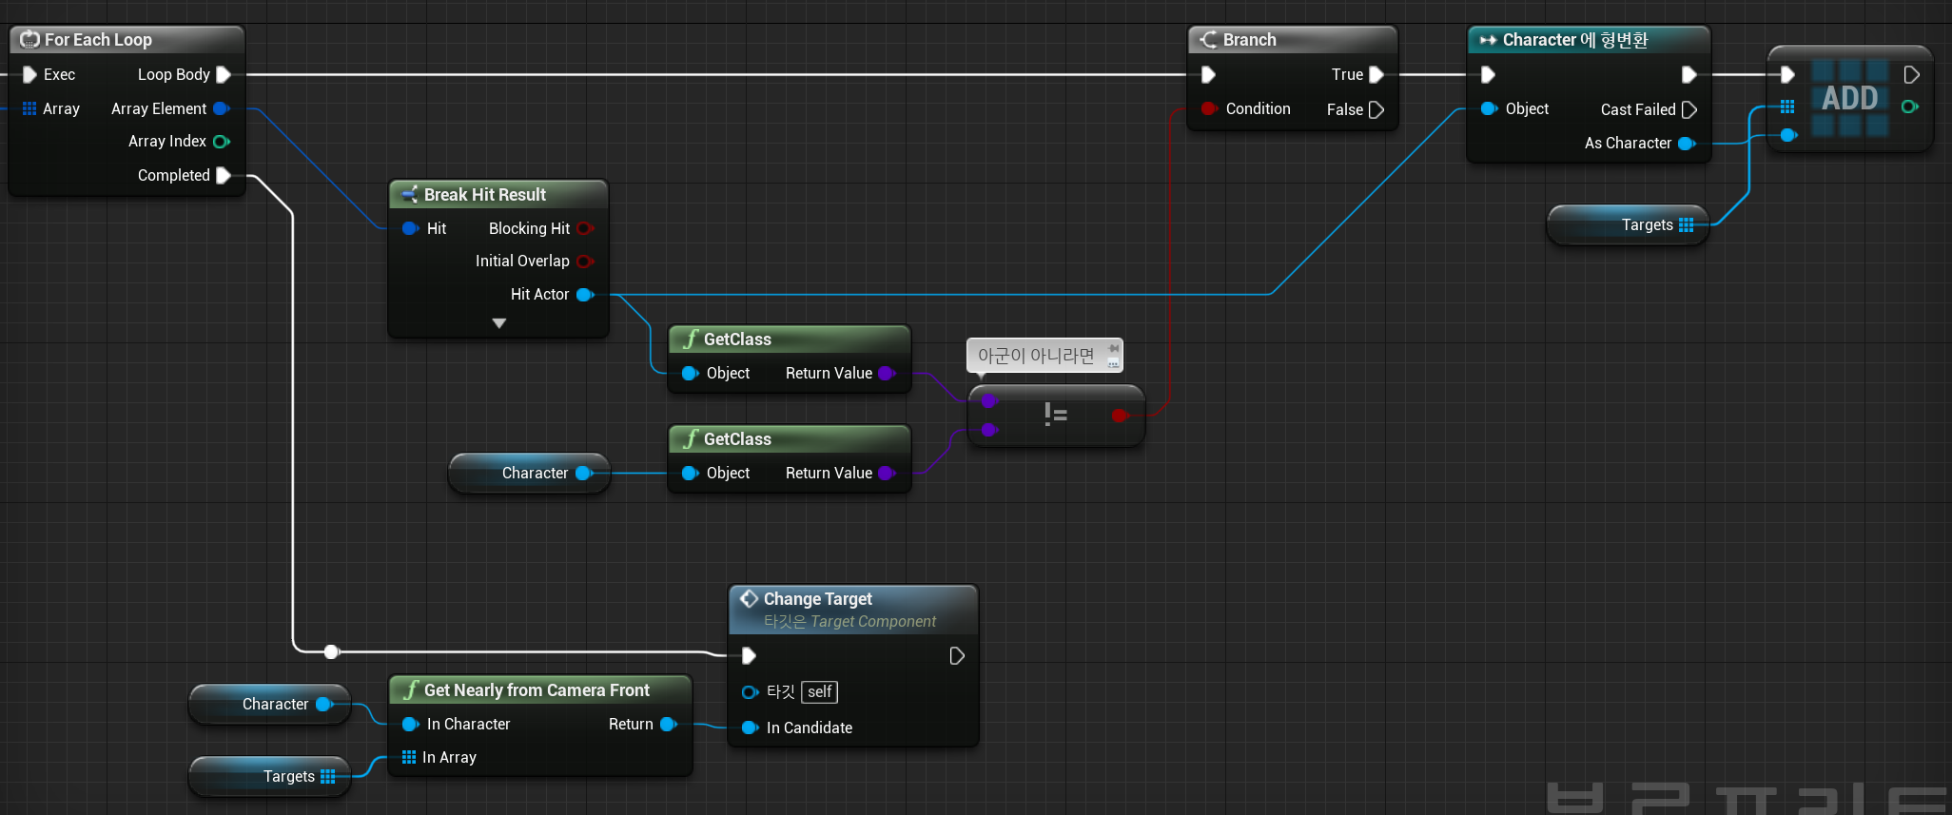Click the Completed execution output pin

pos(224,175)
